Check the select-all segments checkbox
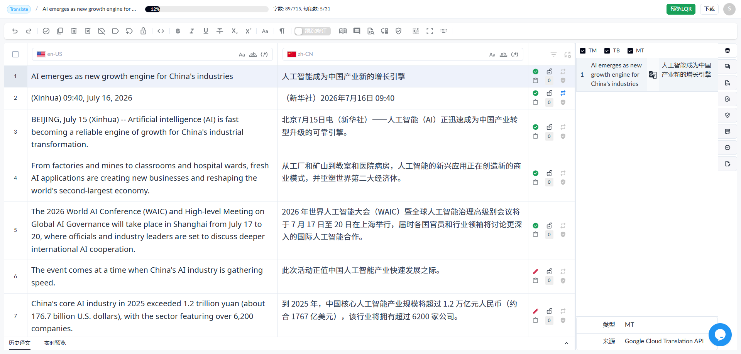This screenshot has height=354, width=741. [15, 54]
